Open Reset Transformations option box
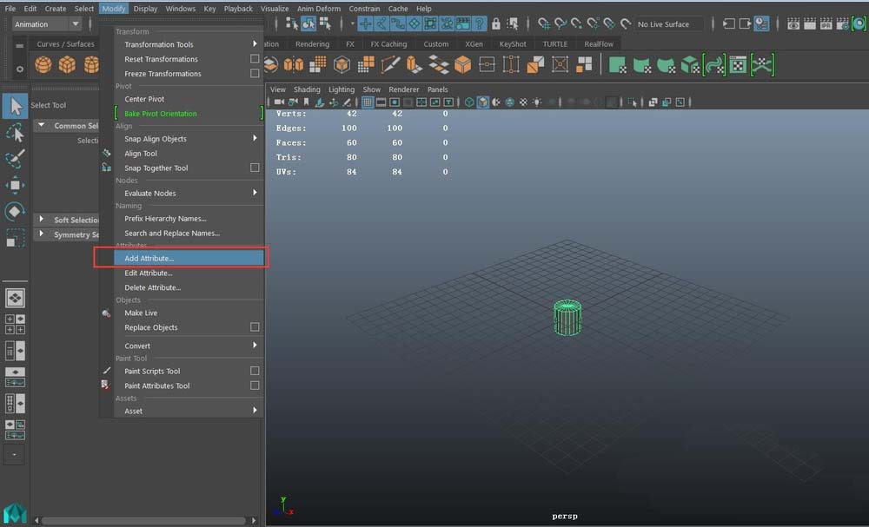The height and width of the screenshot is (527, 869). click(255, 59)
